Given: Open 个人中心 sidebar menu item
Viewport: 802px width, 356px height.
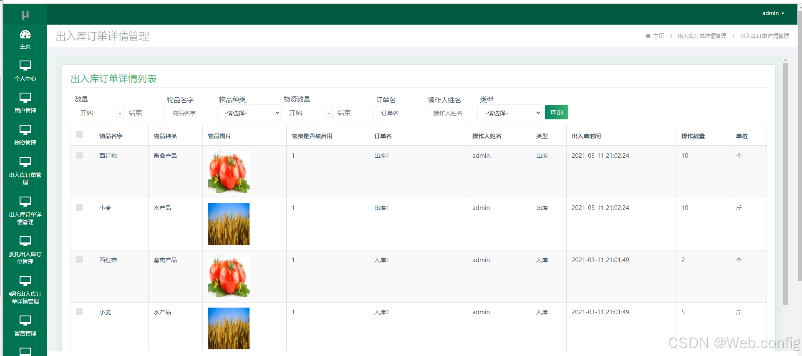Looking at the screenshot, I should click(x=25, y=72).
